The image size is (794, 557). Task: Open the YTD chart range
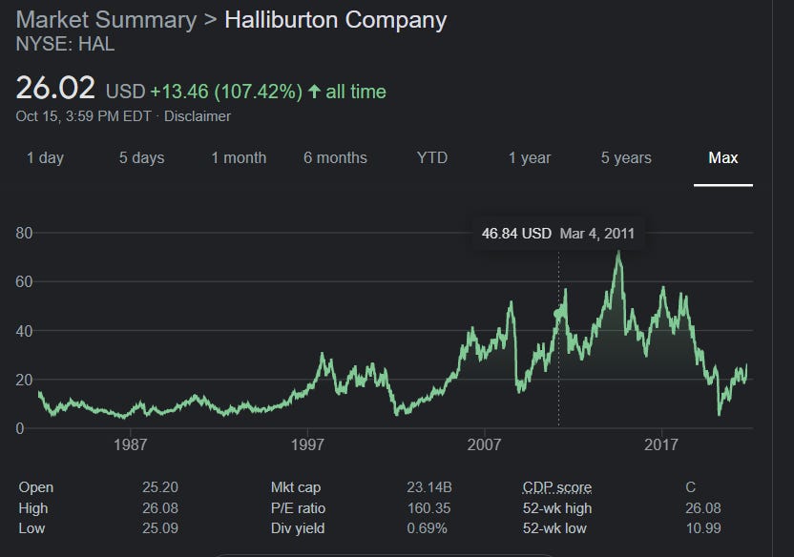pyautogui.click(x=432, y=157)
